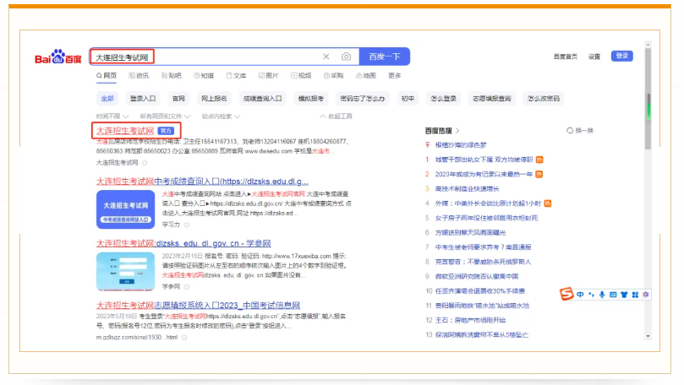Click the Sogou input method logo
This screenshot has height=385, width=684.
[x=567, y=294]
